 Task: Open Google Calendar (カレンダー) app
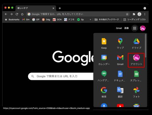click(x=104, y=60)
